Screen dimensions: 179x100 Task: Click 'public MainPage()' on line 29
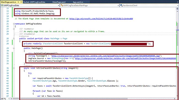coord(33,48)
